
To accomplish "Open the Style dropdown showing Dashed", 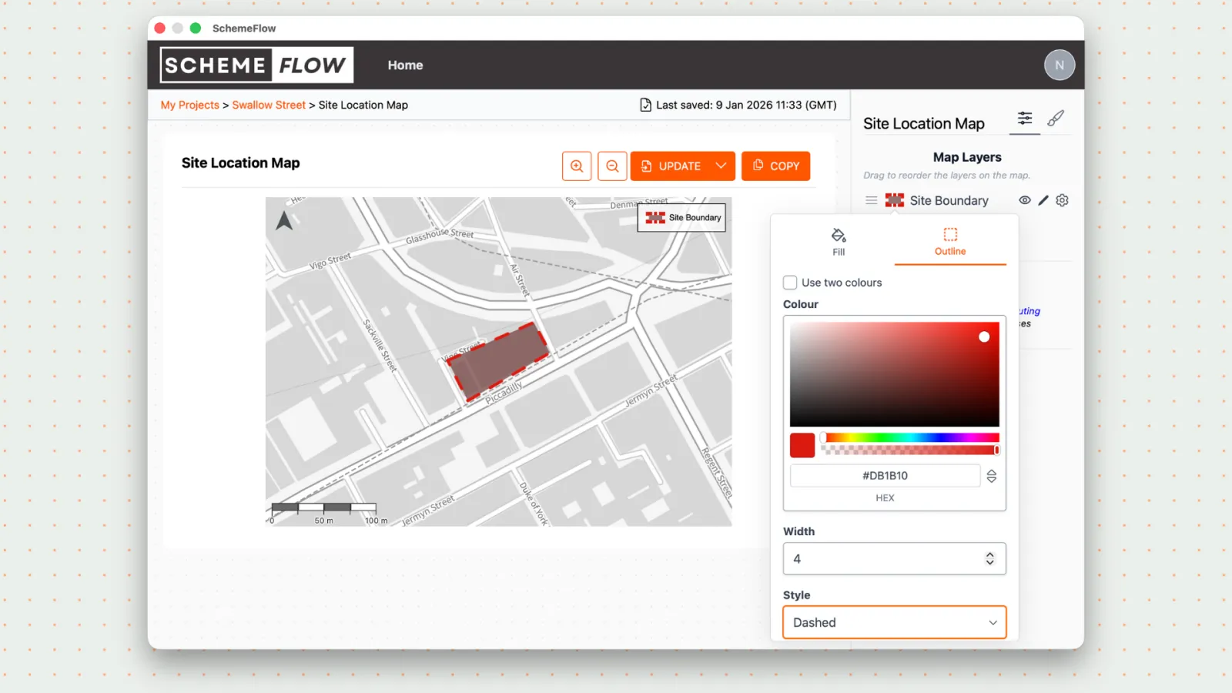I will coord(895,622).
